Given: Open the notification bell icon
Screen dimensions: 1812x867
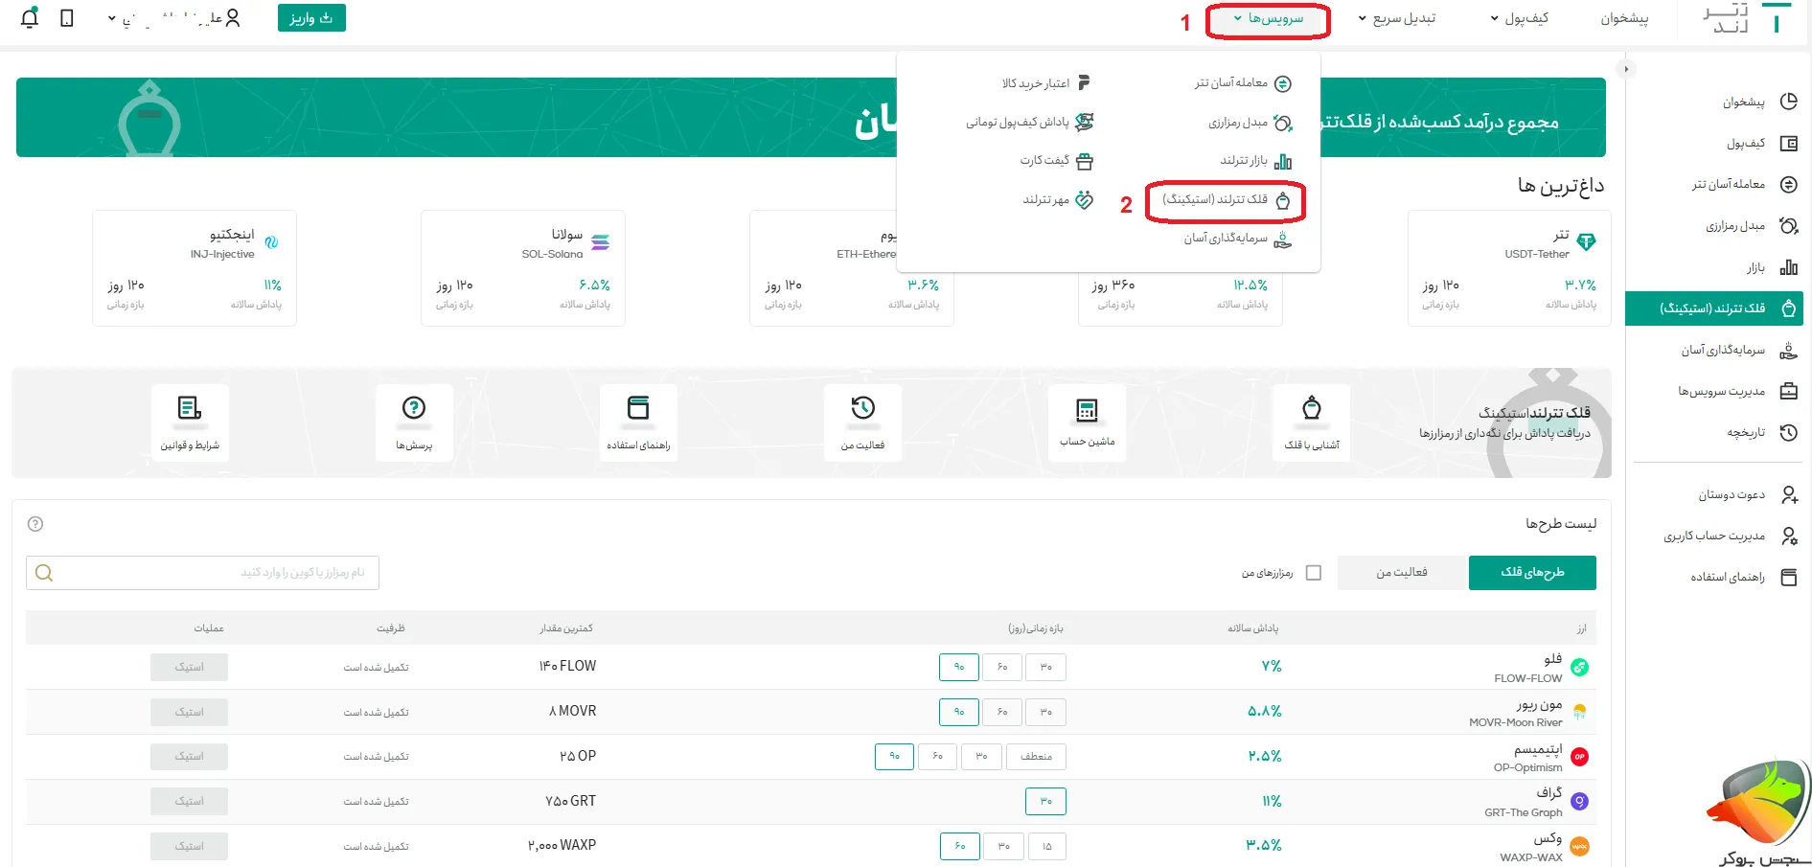Looking at the screenshot, I should (x=29, y=17).
